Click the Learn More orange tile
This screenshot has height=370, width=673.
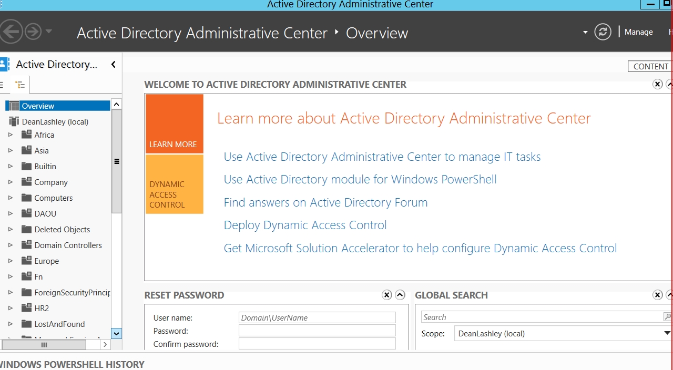[174, 124]
